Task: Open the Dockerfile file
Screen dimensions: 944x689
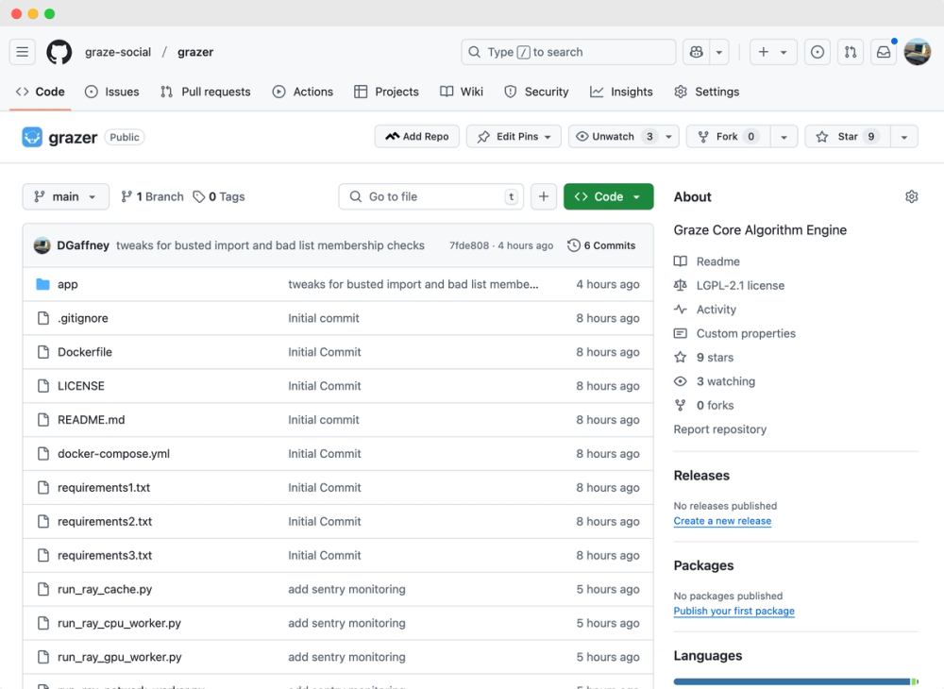Action: 85,352
